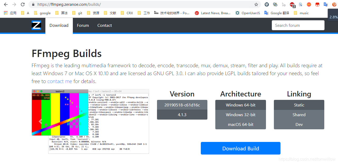Click the padlock site security icon

pyautogui.click(x=33, y=4)
